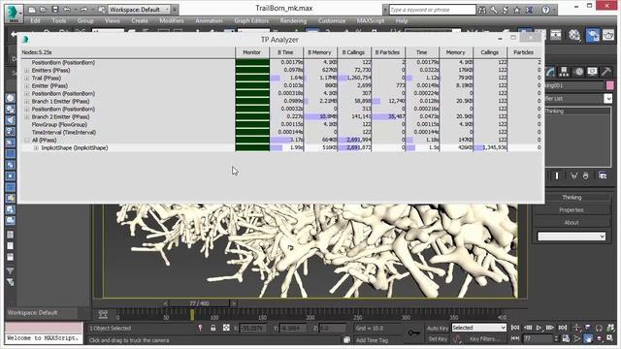Open the Edit menu
This screenshot has width=621, height=349.
(35, 20)
